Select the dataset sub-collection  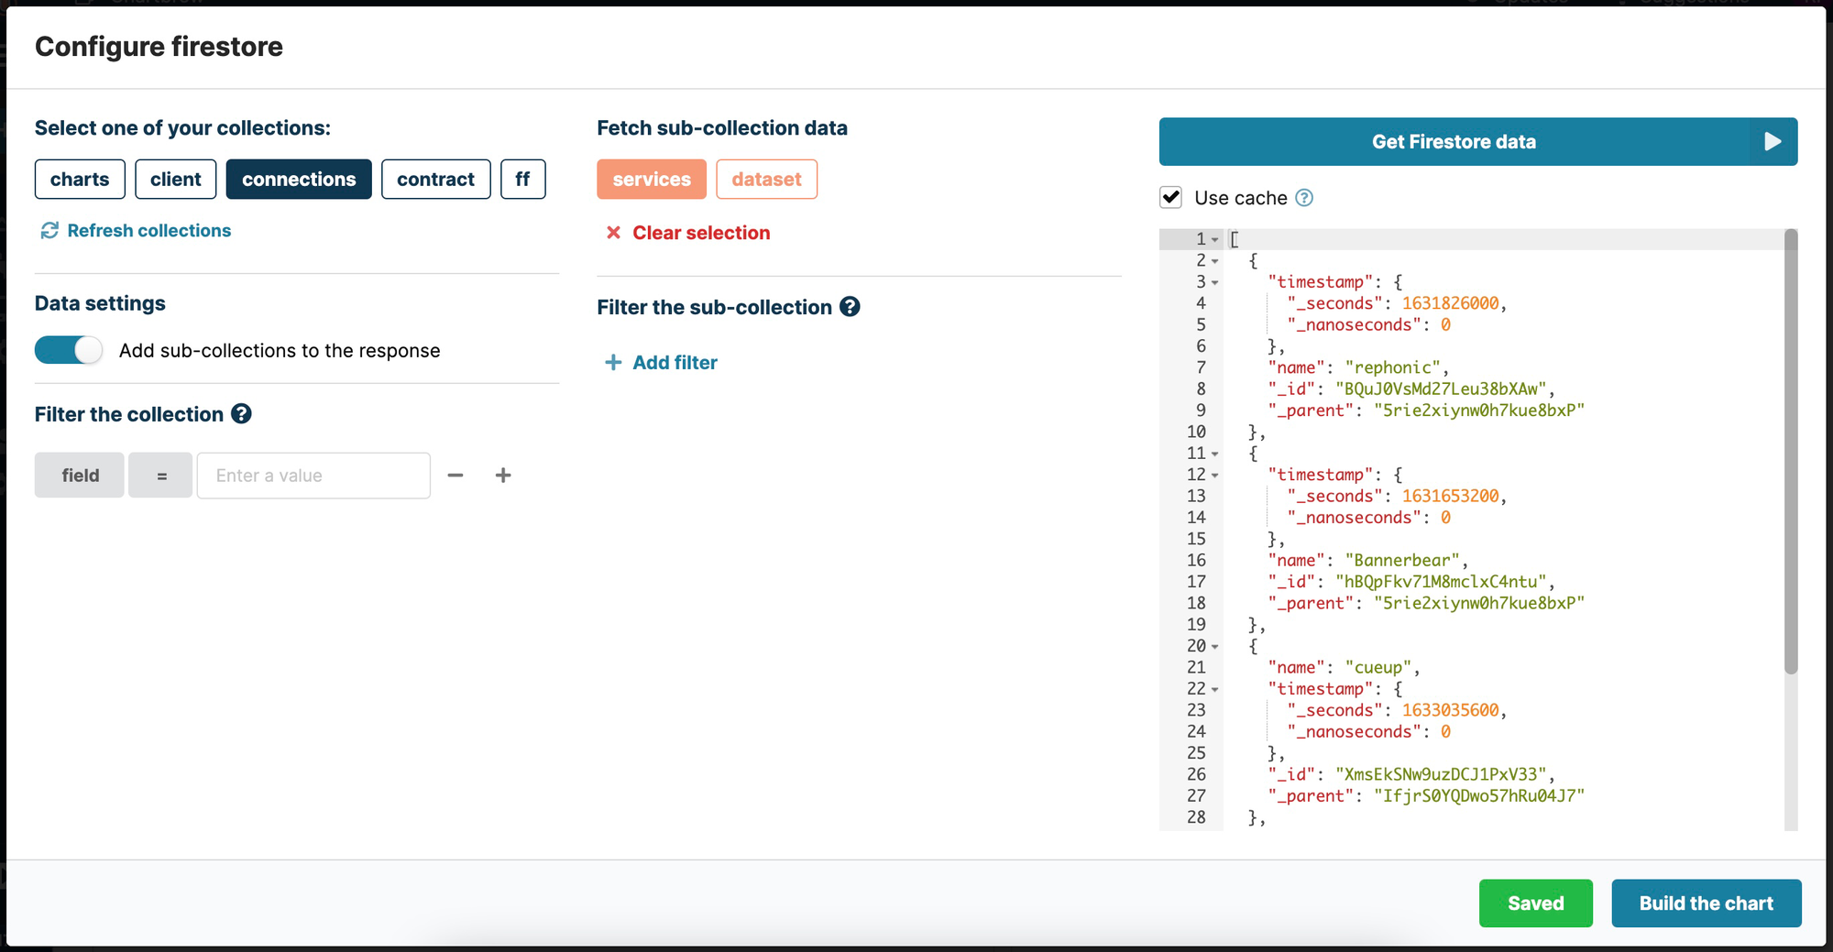767,179
